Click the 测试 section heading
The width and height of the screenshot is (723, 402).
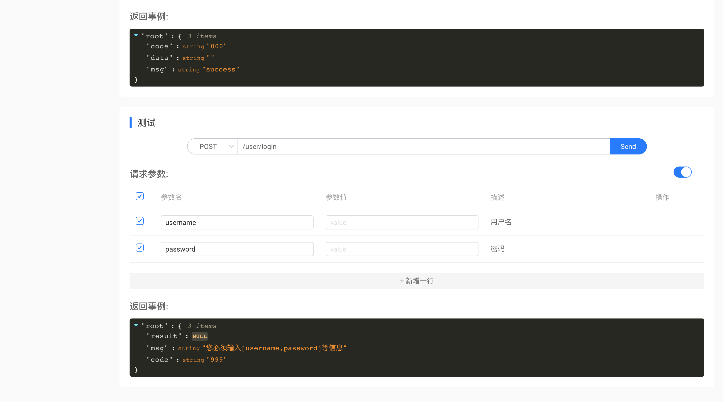[x=146, y=123]
